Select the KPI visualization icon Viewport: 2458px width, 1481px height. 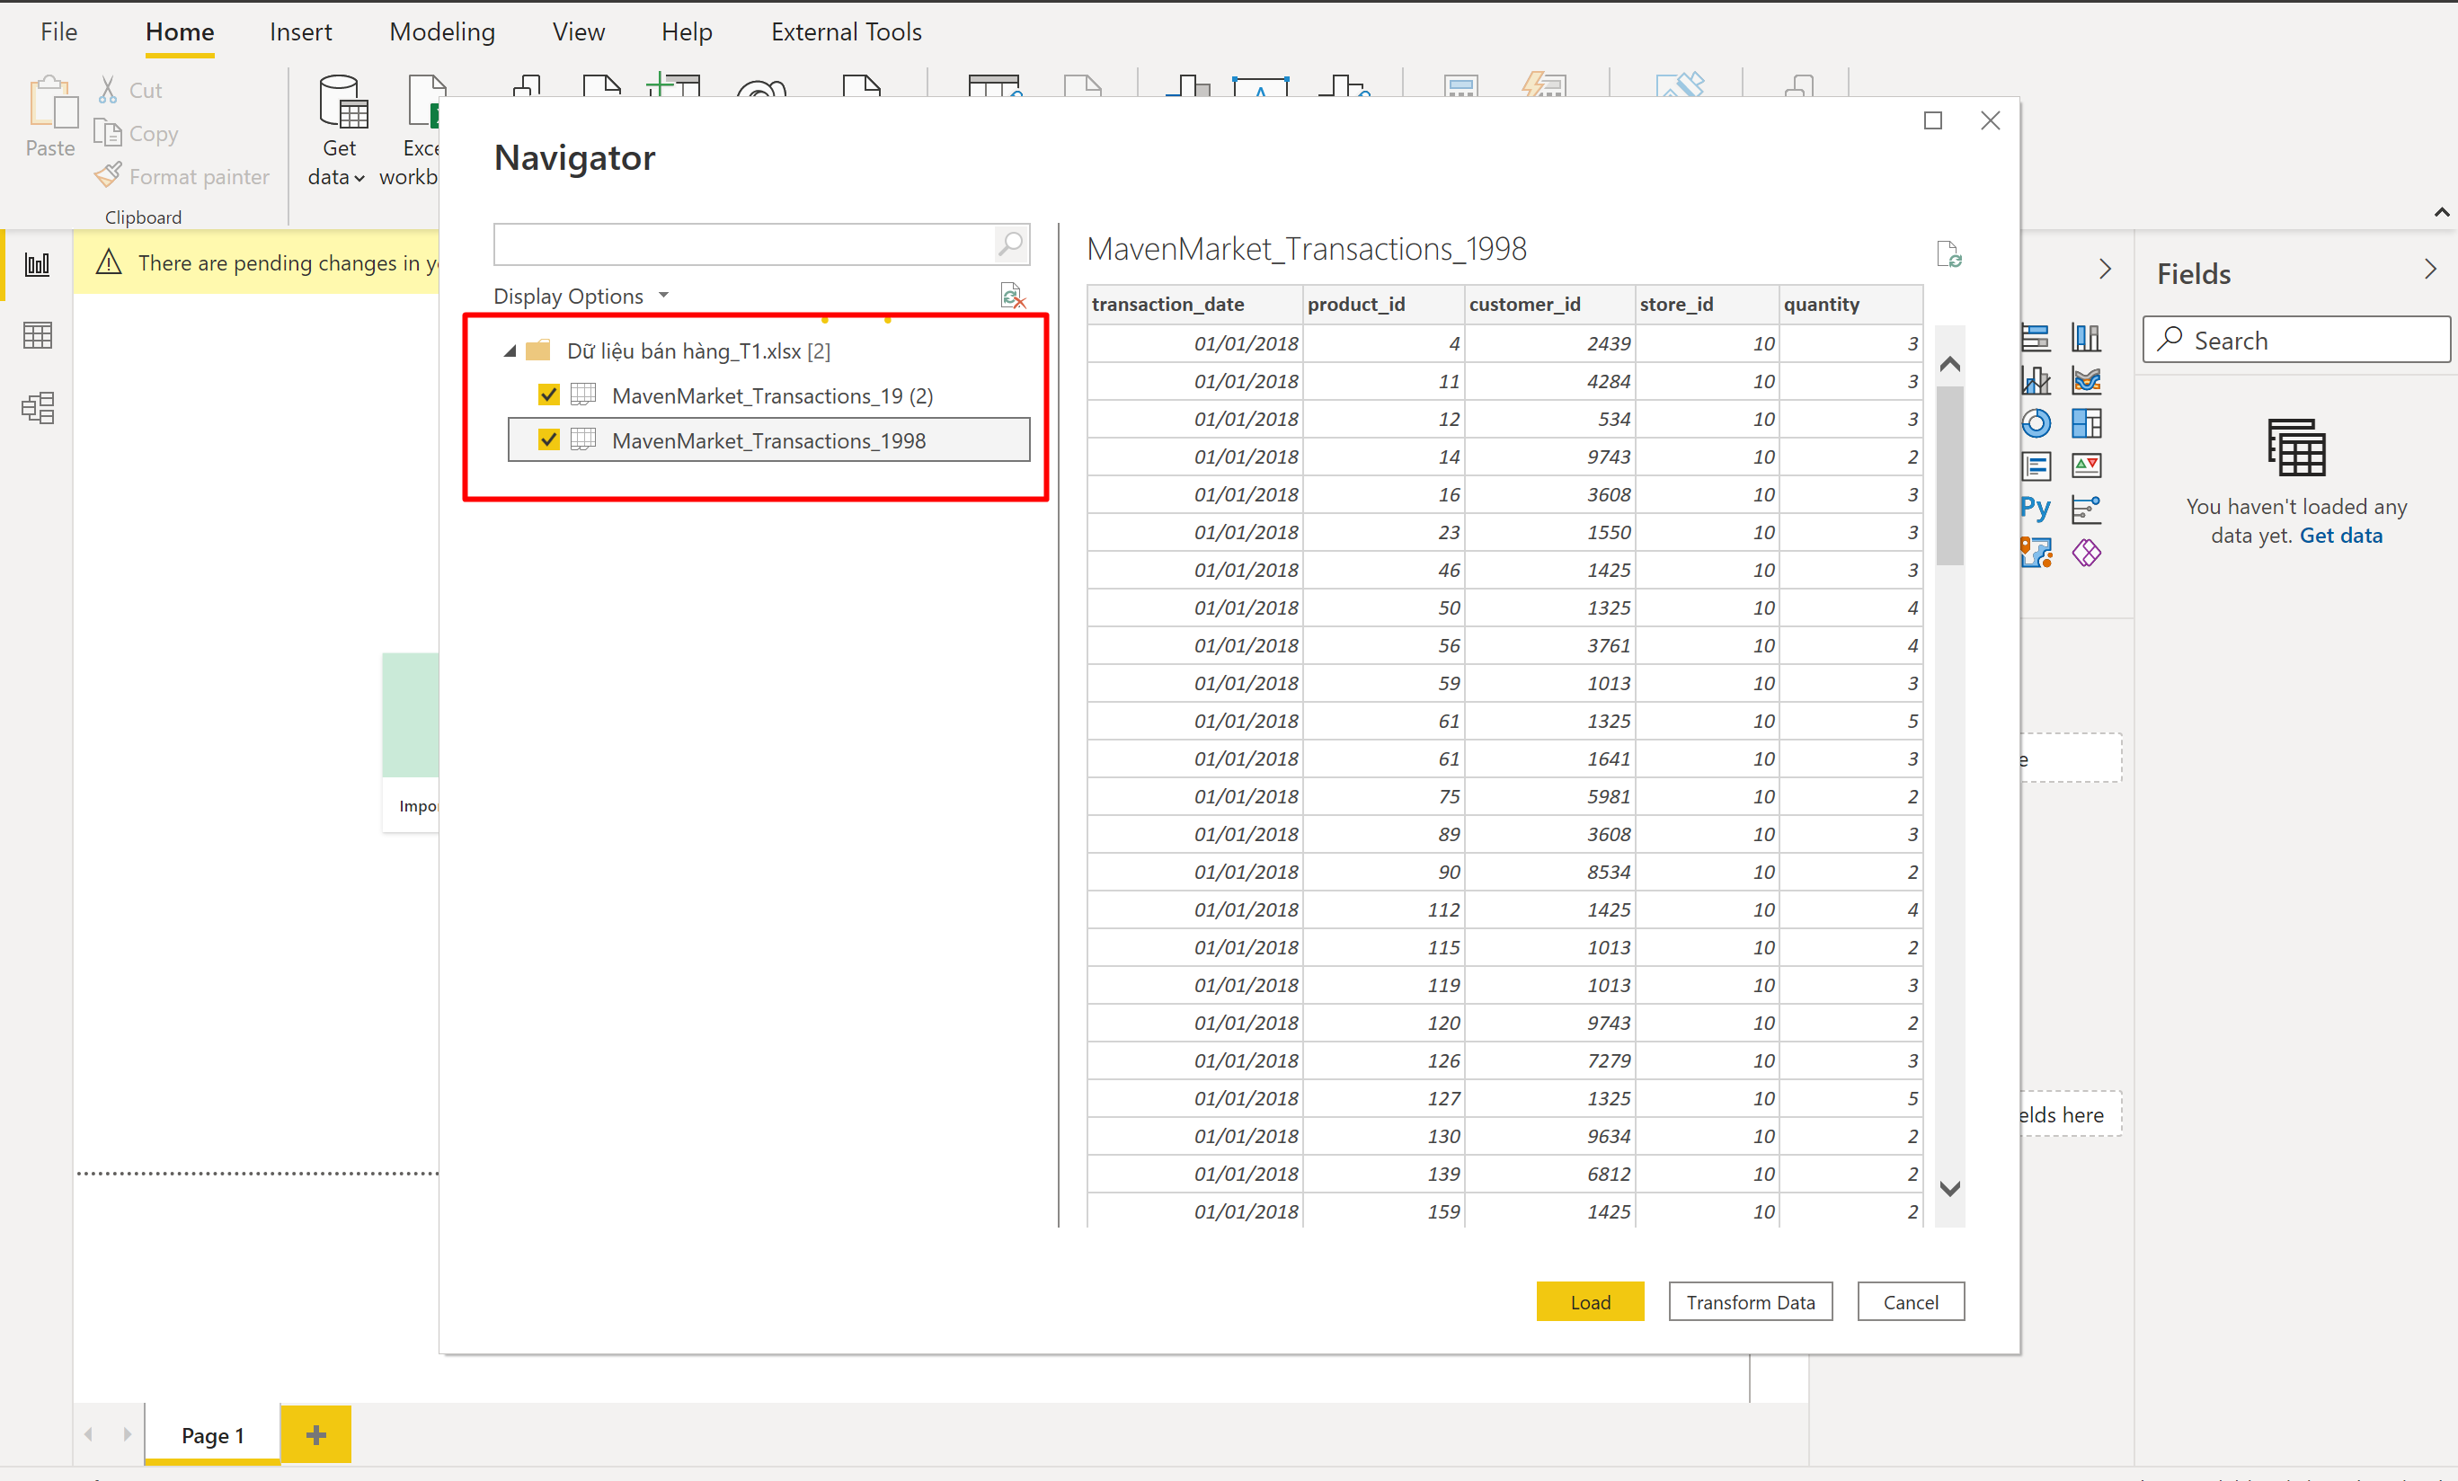pyautogui.click(x=2085, y=466)
